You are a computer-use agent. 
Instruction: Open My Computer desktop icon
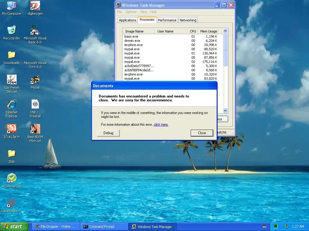tap(11, 8)
